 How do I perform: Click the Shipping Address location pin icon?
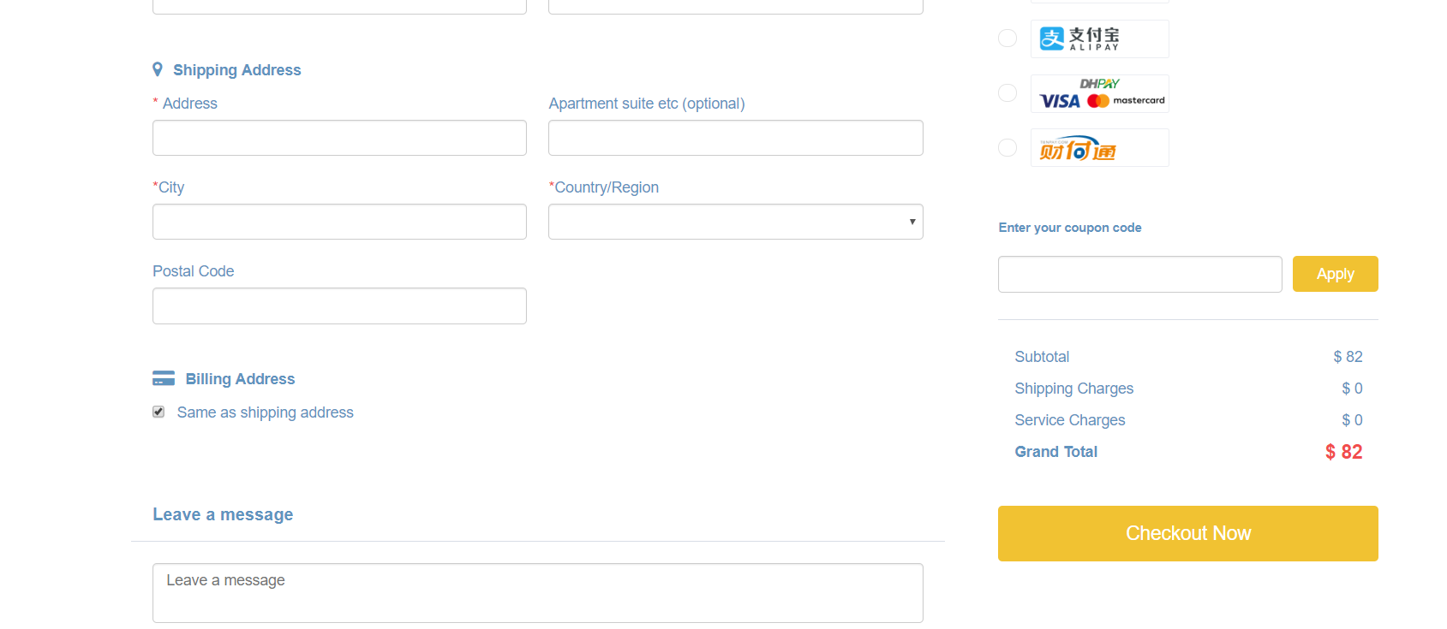point(158,69)
